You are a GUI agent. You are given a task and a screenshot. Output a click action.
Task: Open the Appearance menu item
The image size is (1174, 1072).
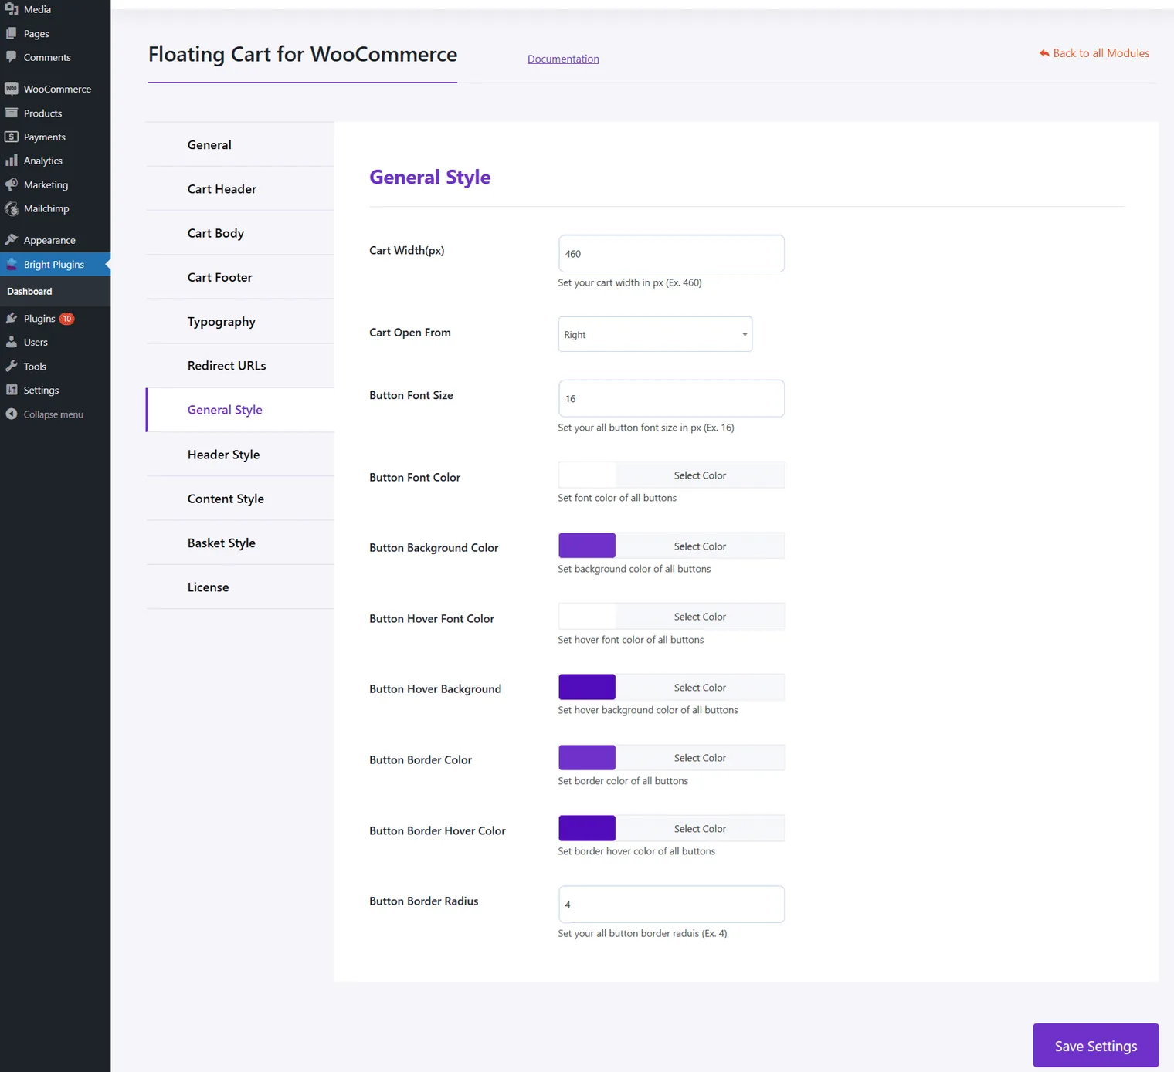tap(55, 240)
